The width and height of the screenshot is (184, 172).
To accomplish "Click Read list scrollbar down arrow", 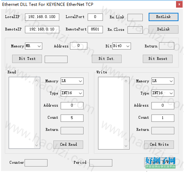I will coord(37,145).
